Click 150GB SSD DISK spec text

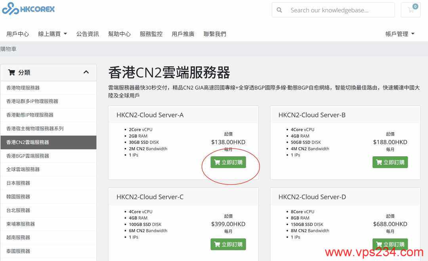pyautogui.click(x=307, y=225)
